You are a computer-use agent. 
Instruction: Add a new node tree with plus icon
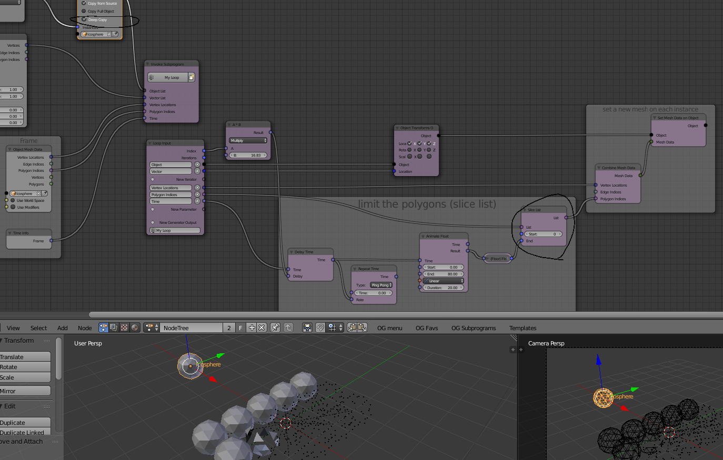252,328
